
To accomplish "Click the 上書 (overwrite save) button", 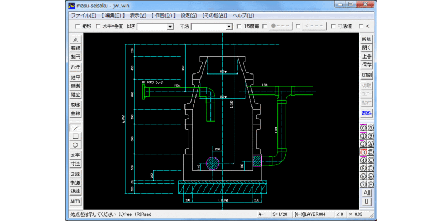I will click(x=367, y=56).
